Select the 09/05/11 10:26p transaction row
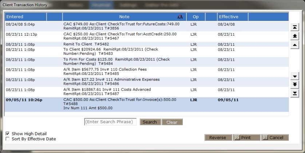The image size is (305, 153). point(124,104)
